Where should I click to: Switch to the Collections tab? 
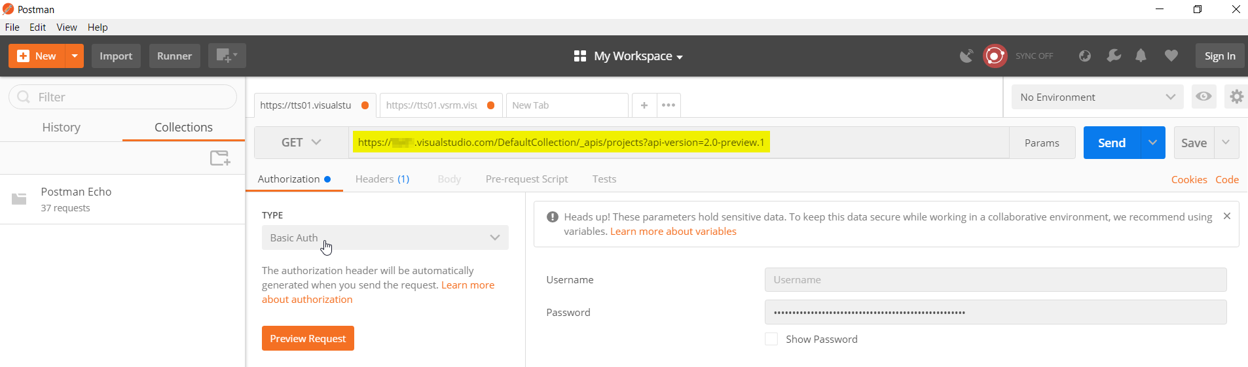[x=183, y=128]
